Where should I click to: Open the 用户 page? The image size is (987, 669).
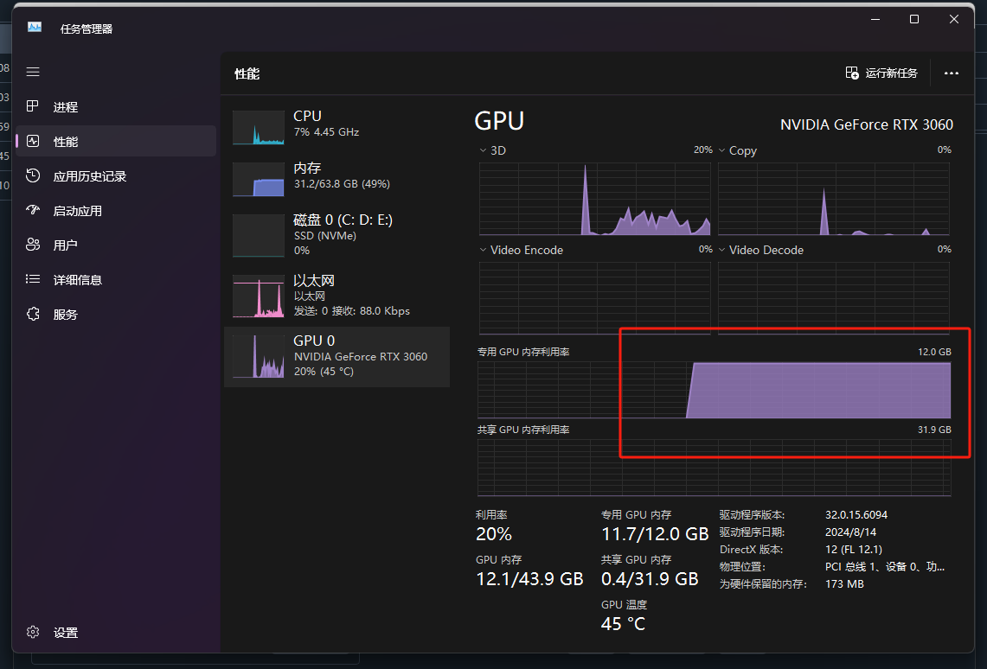116,245
